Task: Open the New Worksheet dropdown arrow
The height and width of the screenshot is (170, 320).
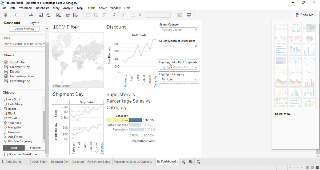Action: (63, 15)
